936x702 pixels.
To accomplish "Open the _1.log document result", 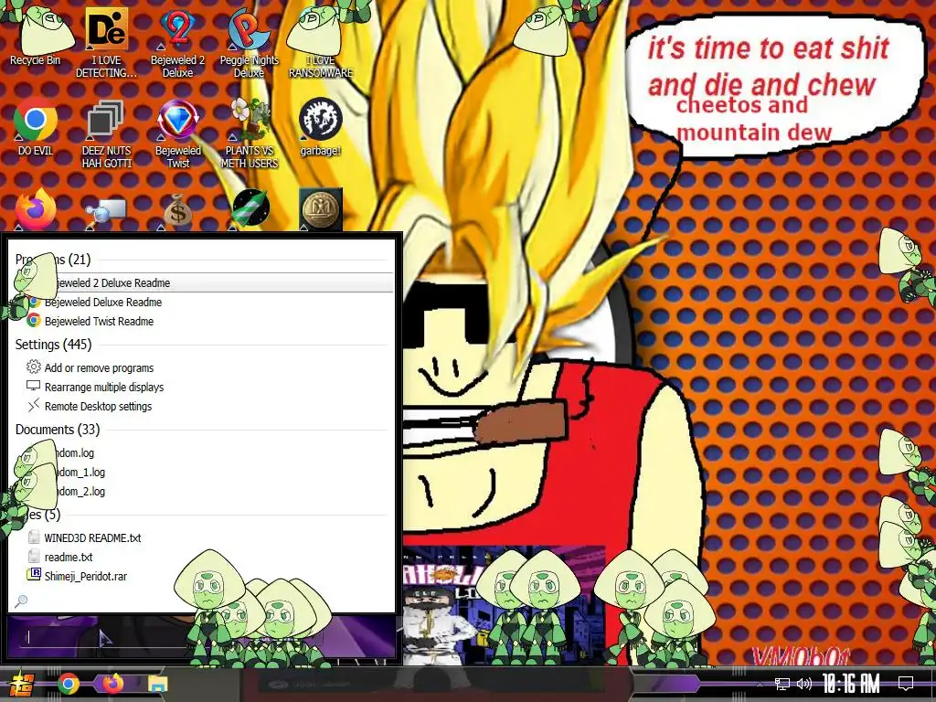I will [204, 473].
